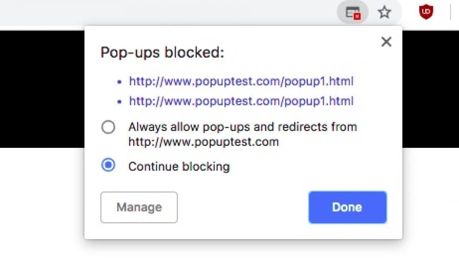Click "Always allow pop-ups and redirects from" text
The width and height of the screenshot is (459, 258).
tap(242, 127)
